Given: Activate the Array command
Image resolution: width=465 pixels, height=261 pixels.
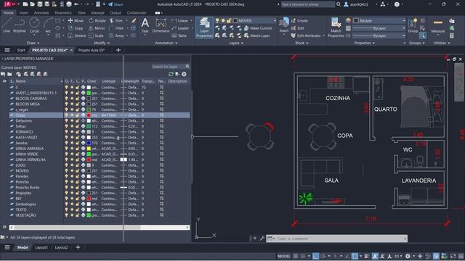Looking at the screenshot, I should [116, 36].
